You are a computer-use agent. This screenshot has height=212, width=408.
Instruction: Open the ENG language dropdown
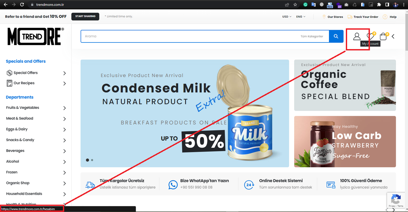(x=301, y=17)
